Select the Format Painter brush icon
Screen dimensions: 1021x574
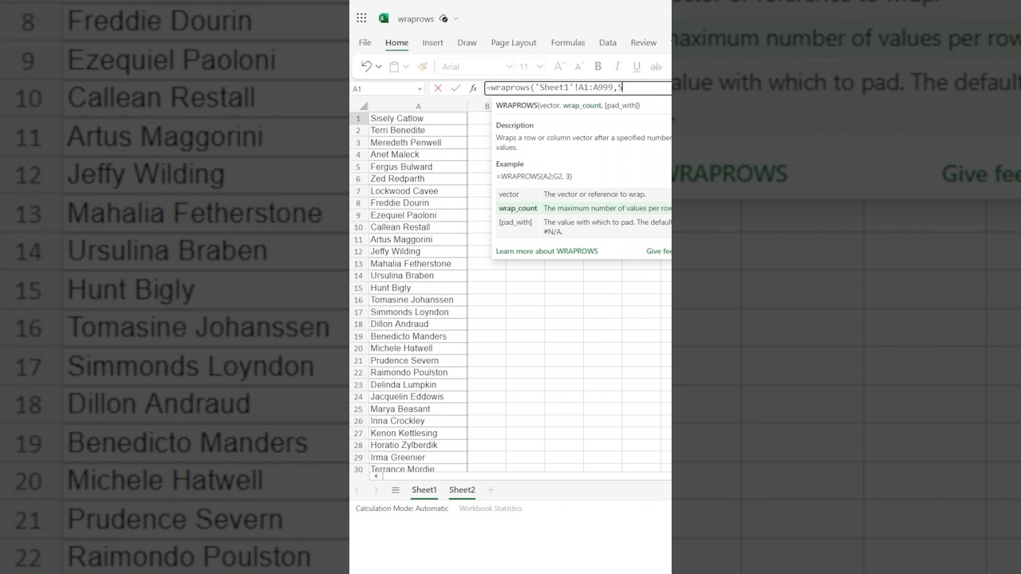[423, 67]
